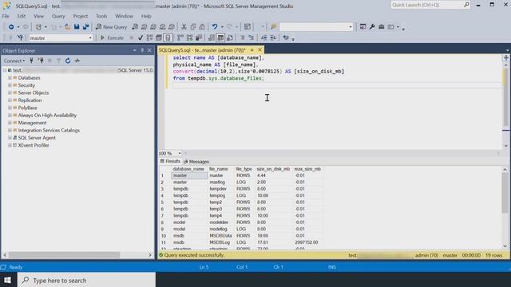Click Object Explorer Disconnect plug icon
Image resolution: width=511 pixels, height=287 pixels.
pos(41,61)
